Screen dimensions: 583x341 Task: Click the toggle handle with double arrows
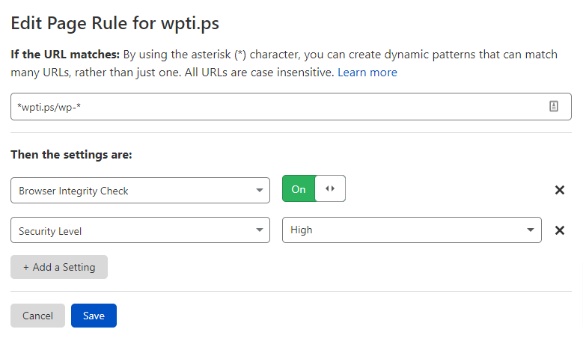tap(330, 188)
